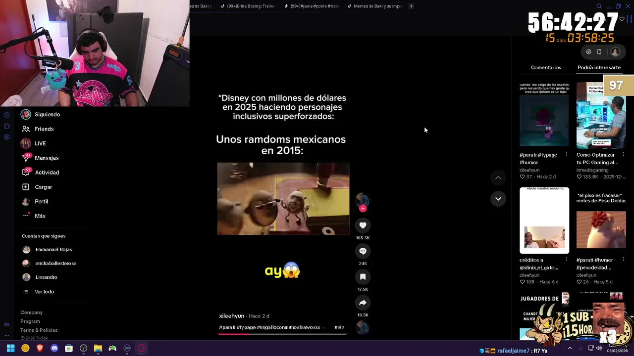The height and width of the screenshot is (356, 634).
Task: Open Actividad icon with 97 badge
Action: point(26,172)
